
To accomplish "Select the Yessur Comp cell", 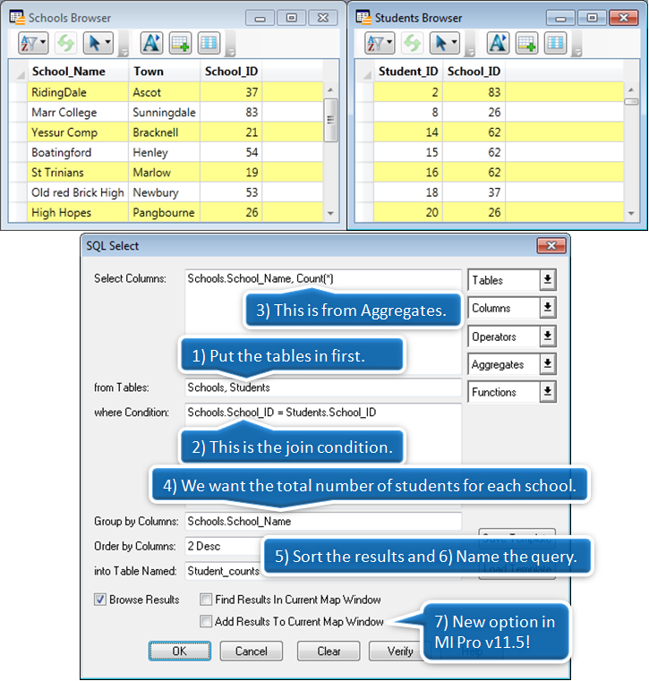I will pyautogui.click(x=78, y=132).
